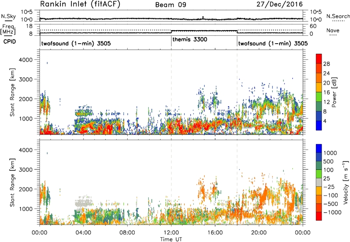Click the '08:00' time tick label

tap(127, 233)
